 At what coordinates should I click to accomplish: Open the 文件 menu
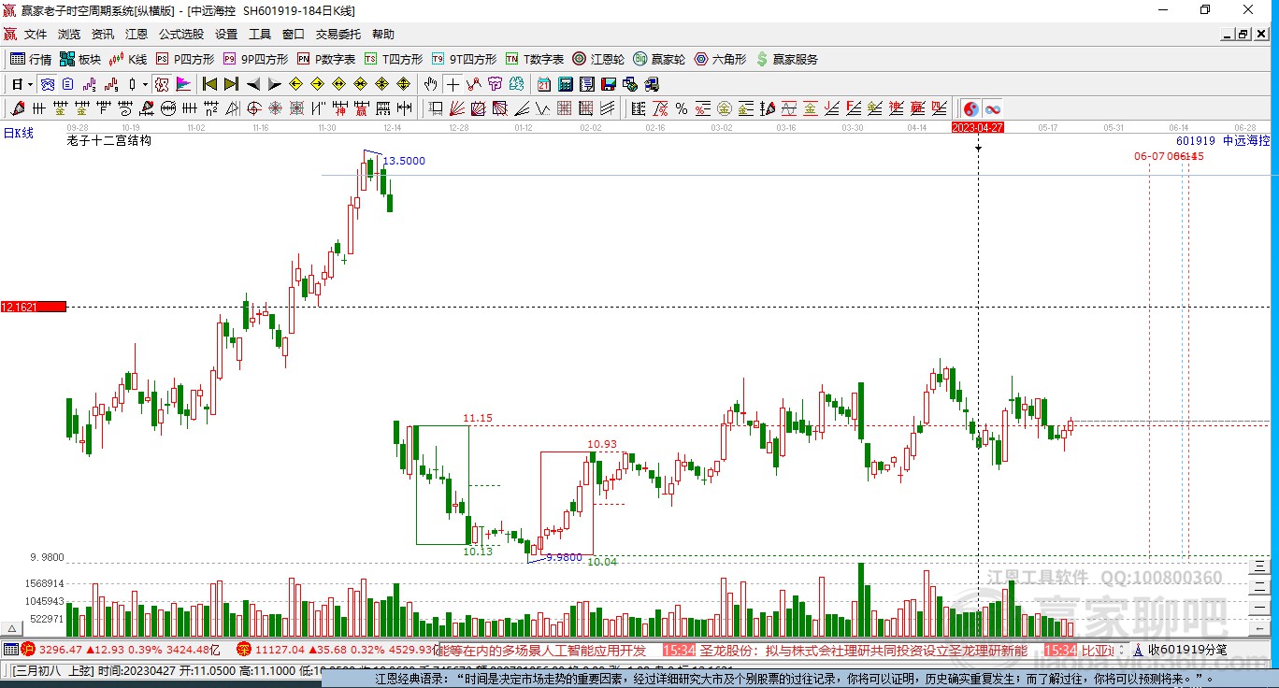35,34
